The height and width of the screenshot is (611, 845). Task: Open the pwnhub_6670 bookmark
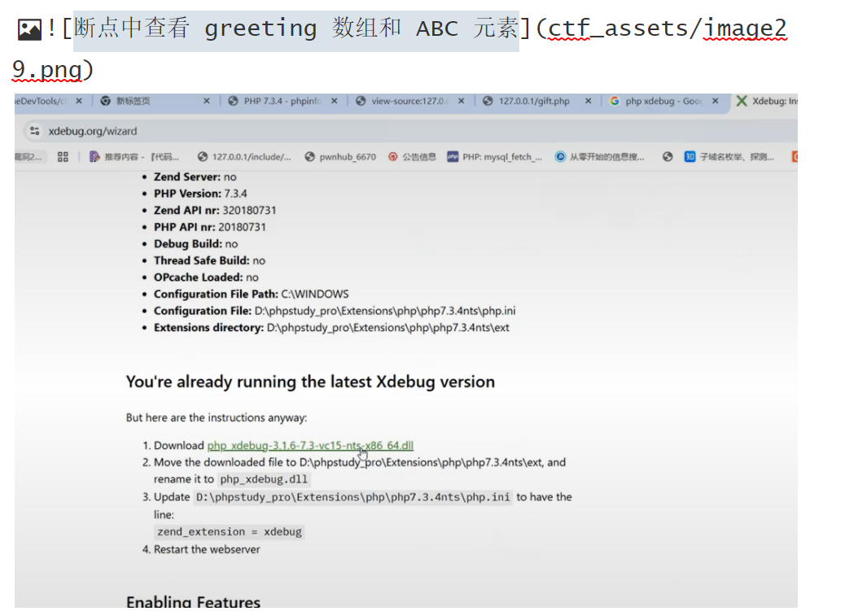(340, 157)
